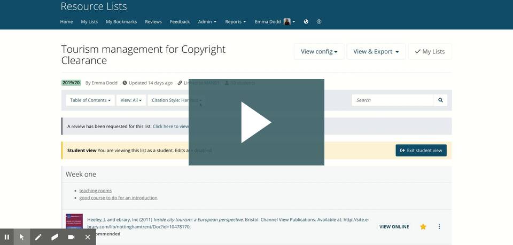Select the eraser tool in recording toolbar

55,237
